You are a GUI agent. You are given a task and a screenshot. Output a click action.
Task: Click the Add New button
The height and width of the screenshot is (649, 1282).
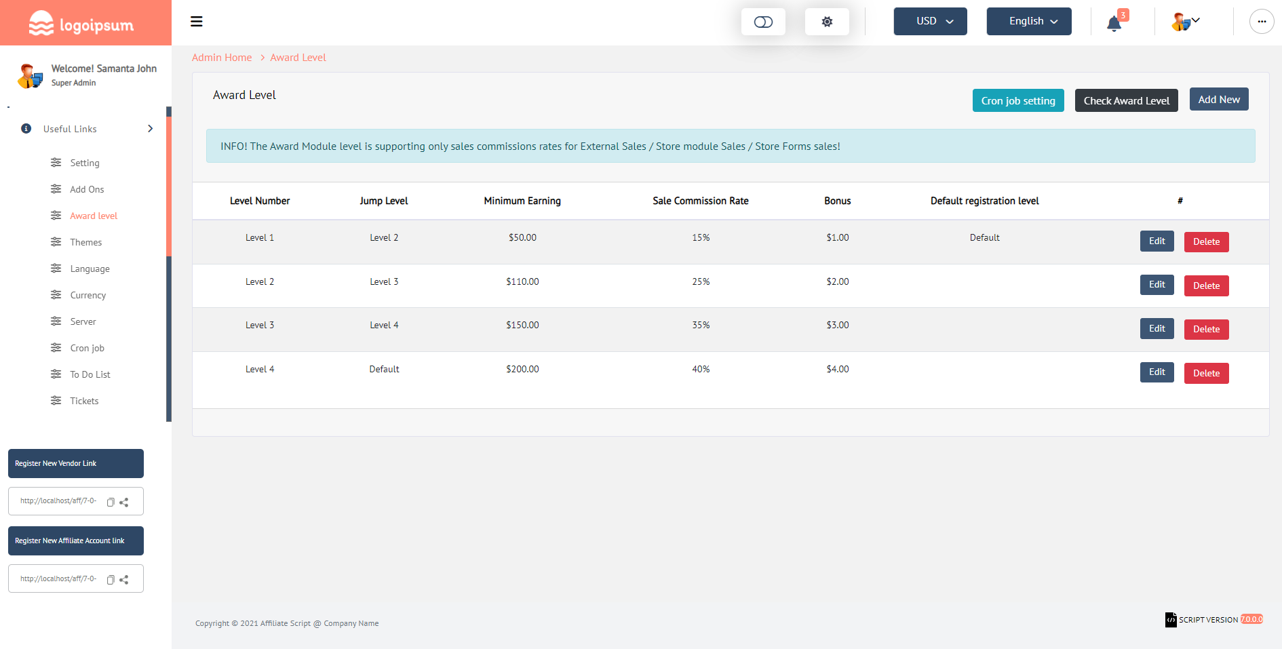1219,99
